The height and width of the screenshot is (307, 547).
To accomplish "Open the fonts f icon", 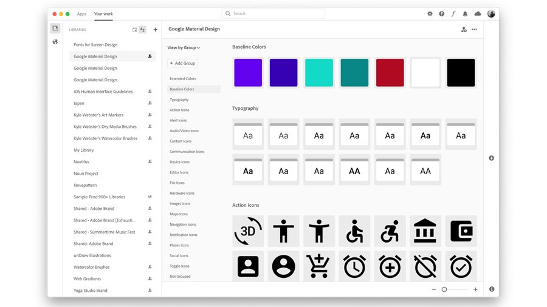I will pyautogui.click(x=453, y=13).
